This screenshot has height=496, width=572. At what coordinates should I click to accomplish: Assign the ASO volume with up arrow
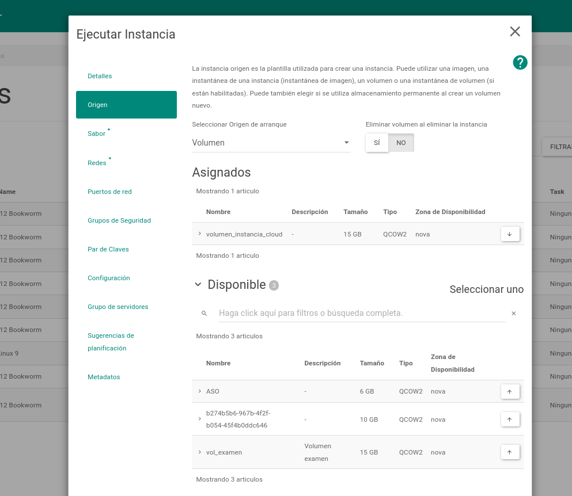510,392
